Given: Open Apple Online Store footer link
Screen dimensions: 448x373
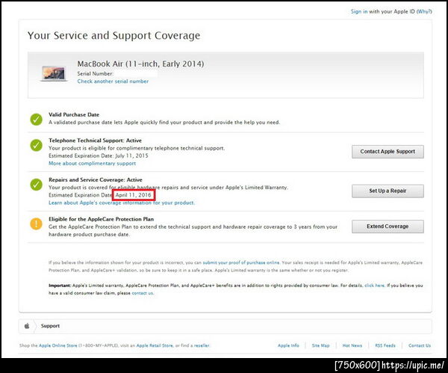Looking at the screenshot, I should point(58,345).
